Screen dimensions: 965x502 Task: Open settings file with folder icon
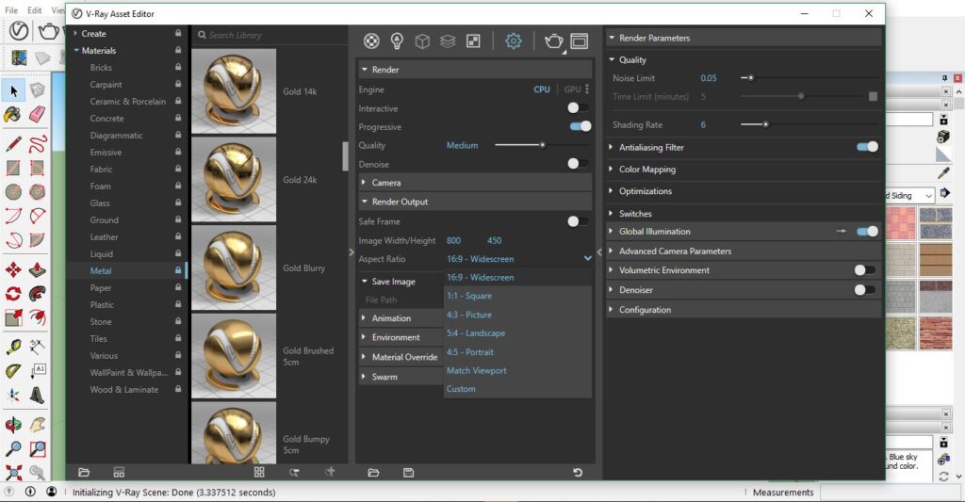click(x=373, y=473)
